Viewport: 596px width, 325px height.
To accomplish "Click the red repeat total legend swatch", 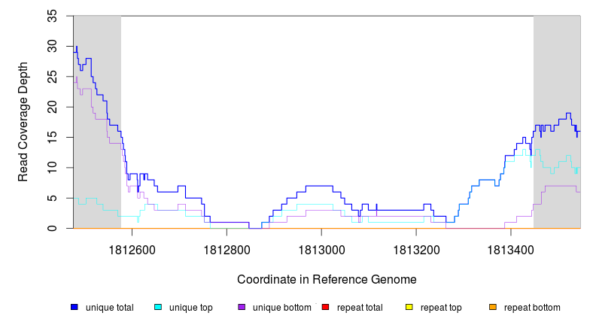I will (325, 308).
